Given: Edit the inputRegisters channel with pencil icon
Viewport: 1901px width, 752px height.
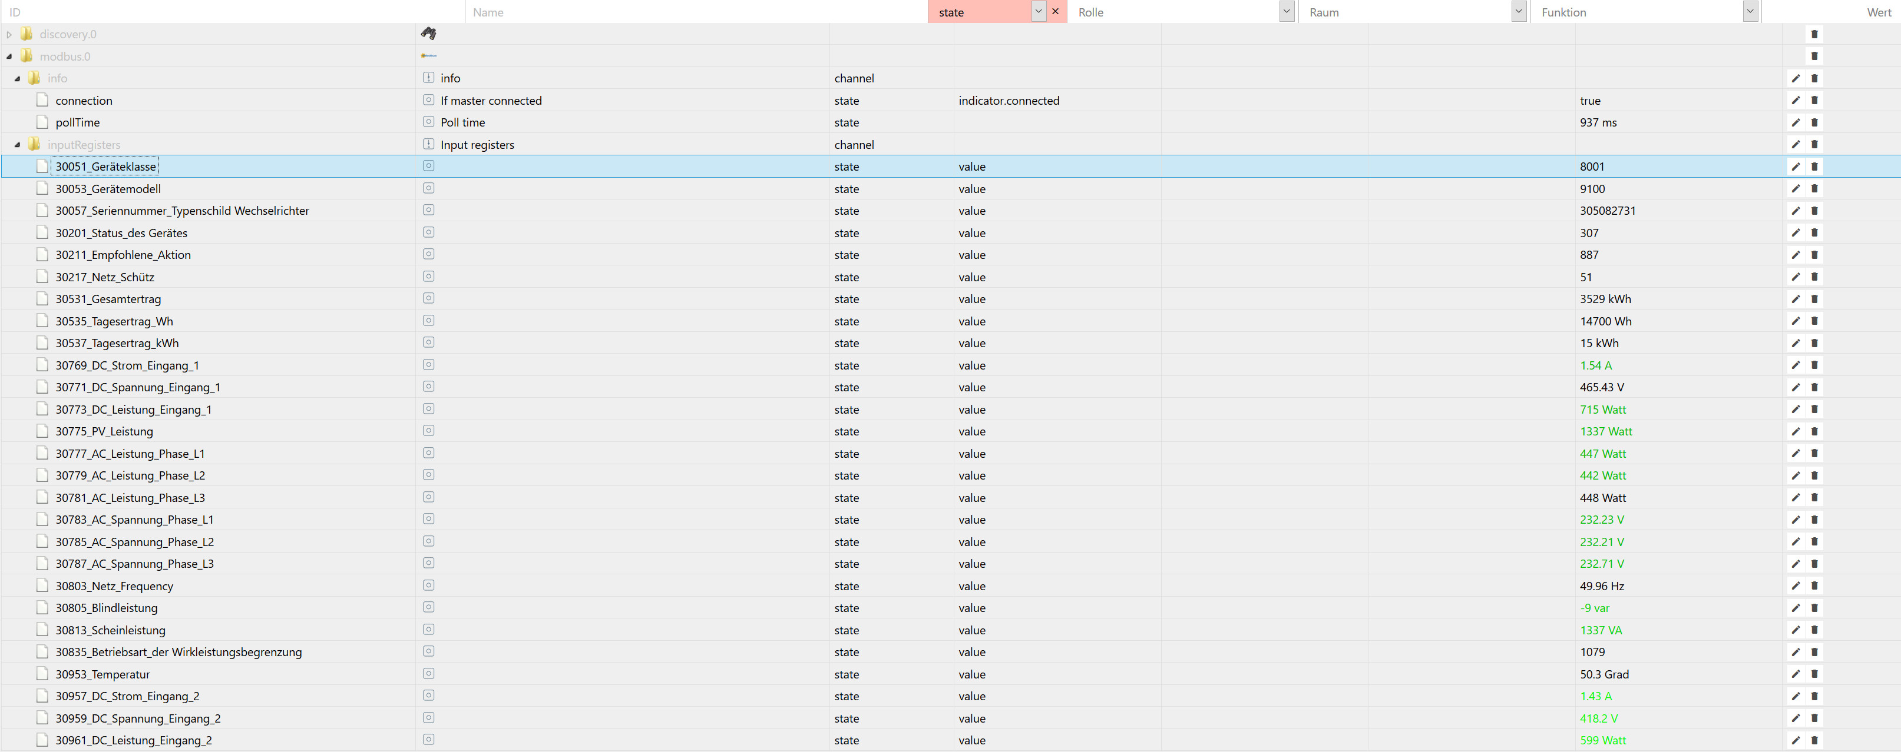Looking at the screenshot, I should tap(1796, 145).
